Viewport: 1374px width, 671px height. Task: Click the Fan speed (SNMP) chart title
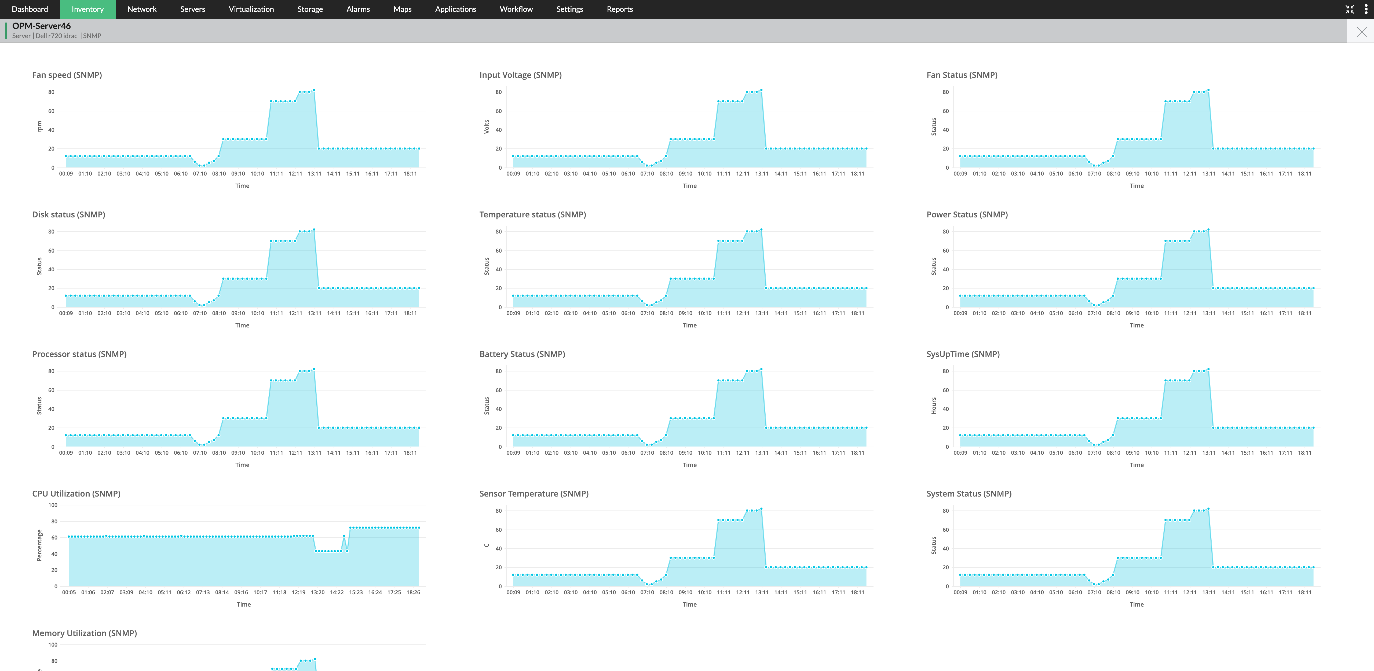(67, 75)
